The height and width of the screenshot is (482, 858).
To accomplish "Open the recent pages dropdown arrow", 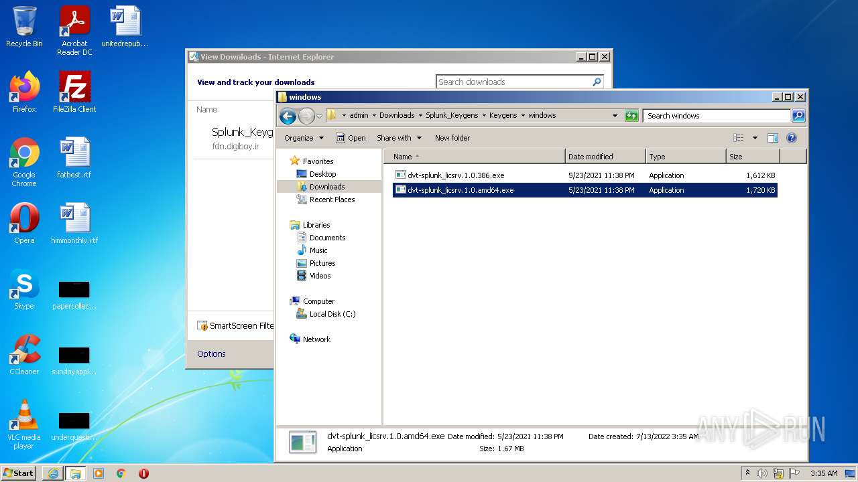I will click(x=319, y=116).
